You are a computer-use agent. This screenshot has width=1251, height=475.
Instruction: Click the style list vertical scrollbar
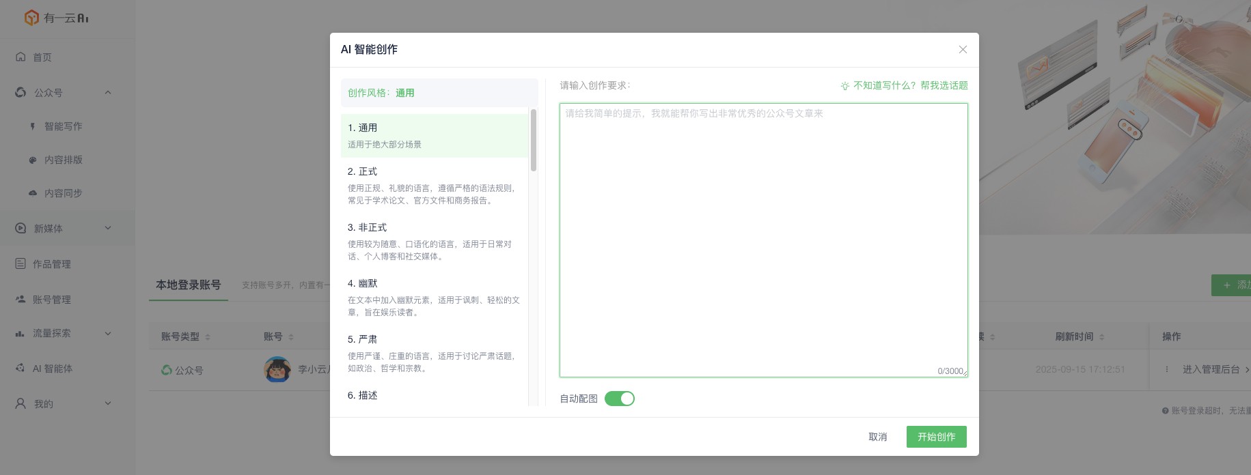534,141
